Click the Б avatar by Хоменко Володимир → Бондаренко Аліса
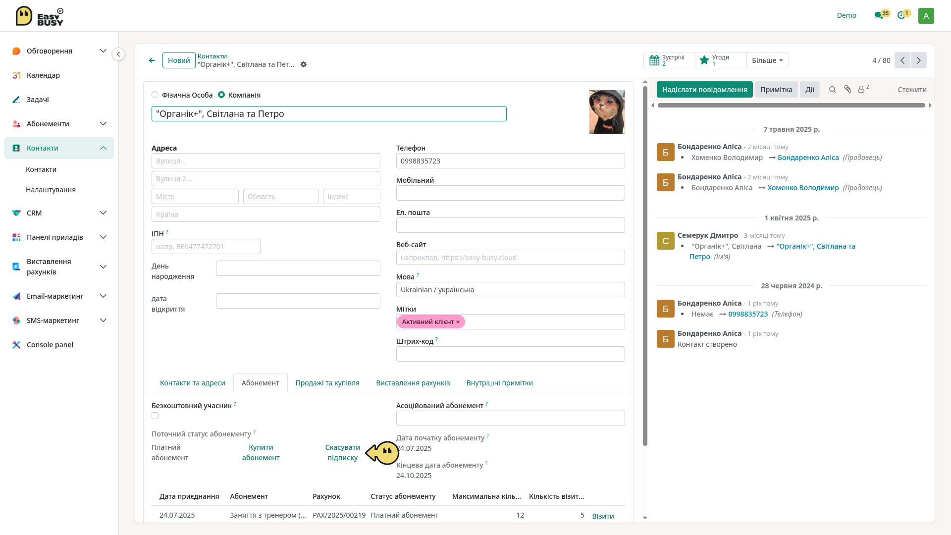The width and height of the screenshot is (951, 535). tap(666, 152)
